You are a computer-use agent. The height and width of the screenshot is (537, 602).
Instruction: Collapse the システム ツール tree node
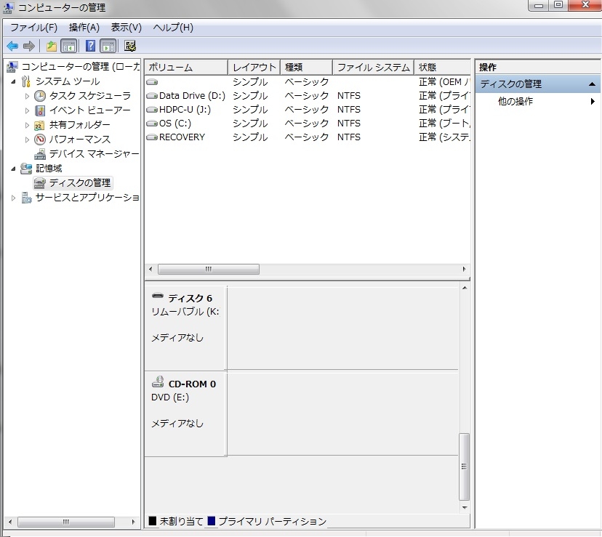point(13,81)
